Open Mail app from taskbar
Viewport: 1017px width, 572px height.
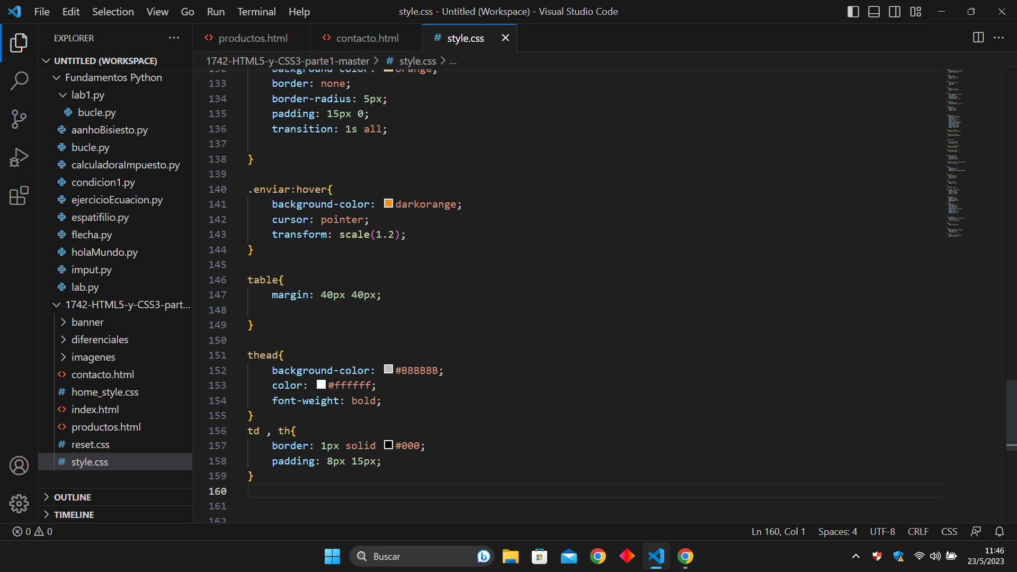pos(568,556)
